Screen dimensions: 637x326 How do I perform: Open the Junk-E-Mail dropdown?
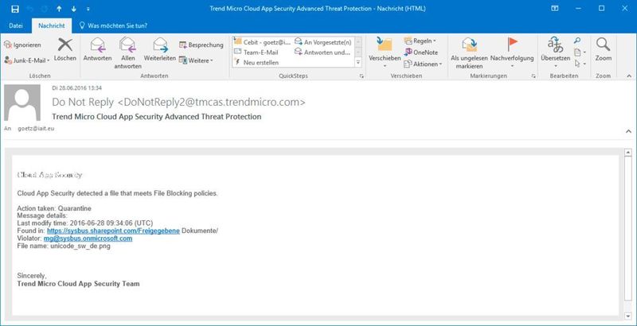pos(27,60)
